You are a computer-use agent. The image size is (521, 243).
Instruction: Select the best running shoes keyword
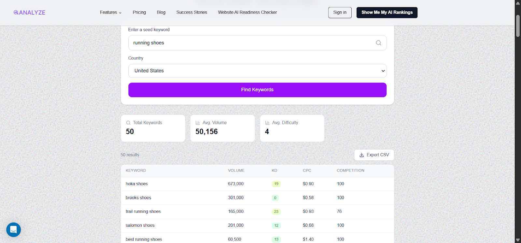[x=144, y=239]
